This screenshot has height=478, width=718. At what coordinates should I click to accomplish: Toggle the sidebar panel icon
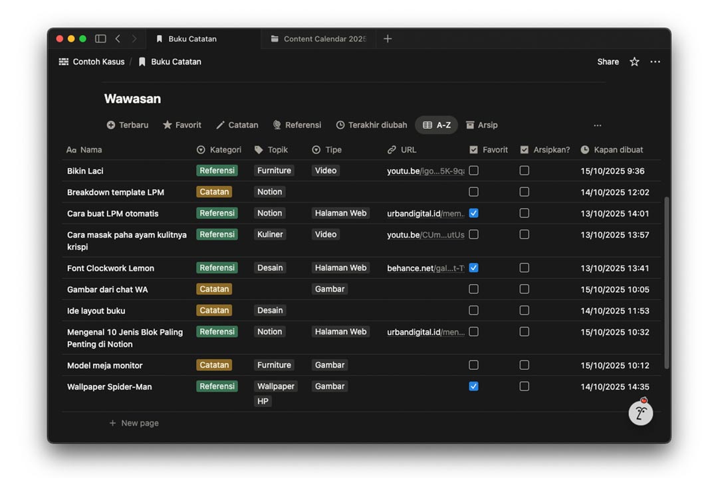pyautogui.click(x=100, y=39)
